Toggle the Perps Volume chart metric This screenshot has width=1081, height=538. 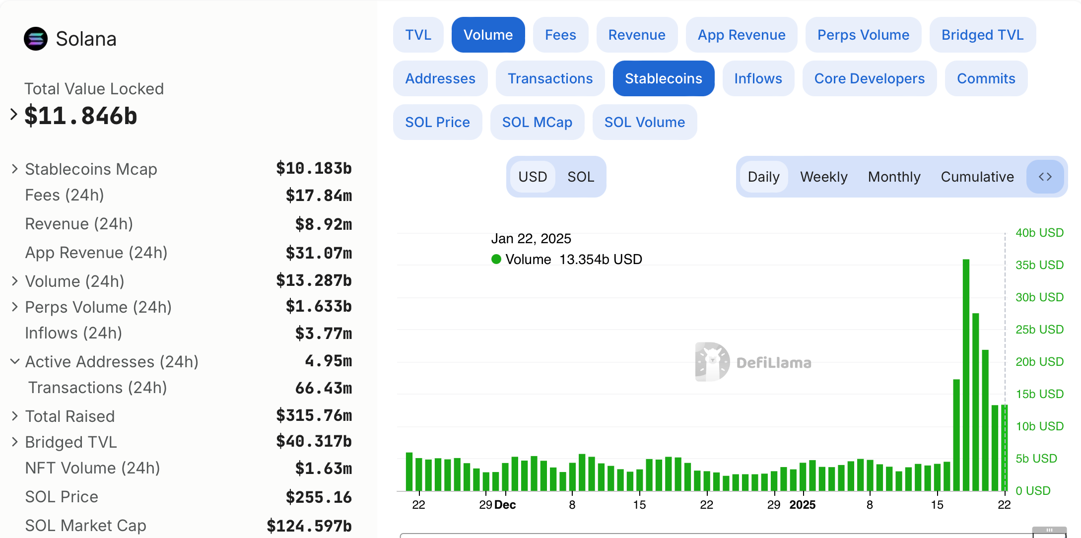pyautogui.click(x=863, y=35)
